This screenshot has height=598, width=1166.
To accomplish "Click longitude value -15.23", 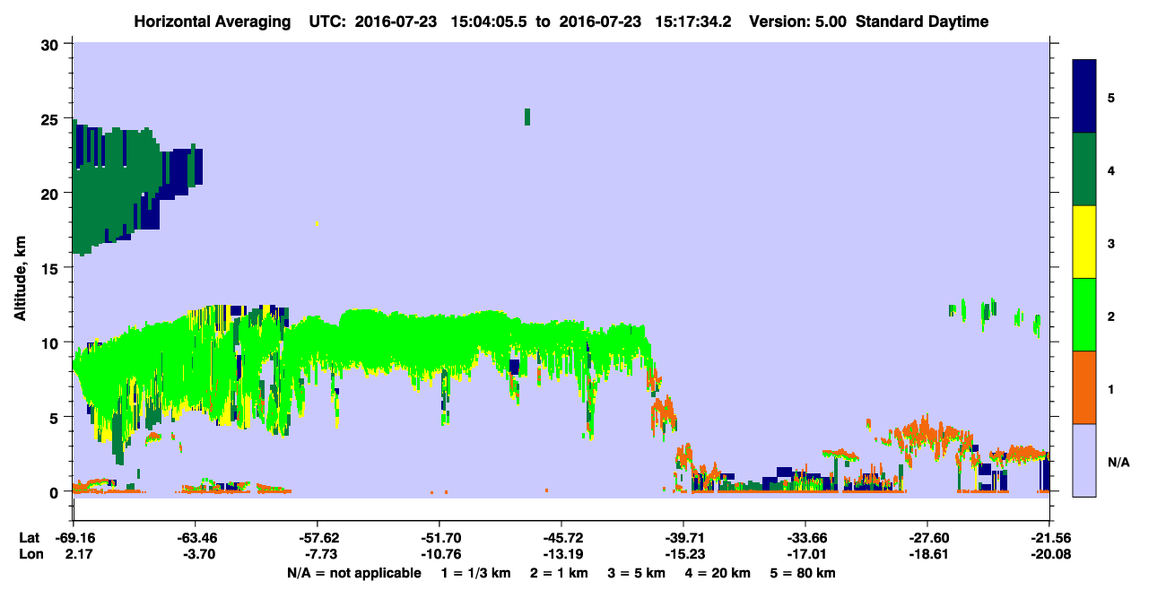I will (683, 555).
